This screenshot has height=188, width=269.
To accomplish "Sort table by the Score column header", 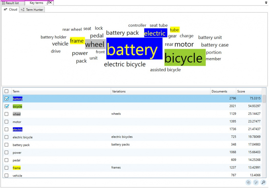I will pyautogui.click(x=249, y=91).
